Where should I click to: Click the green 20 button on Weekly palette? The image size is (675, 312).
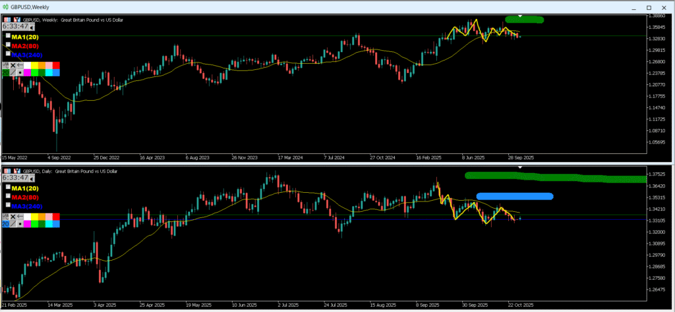coord(5,72)
